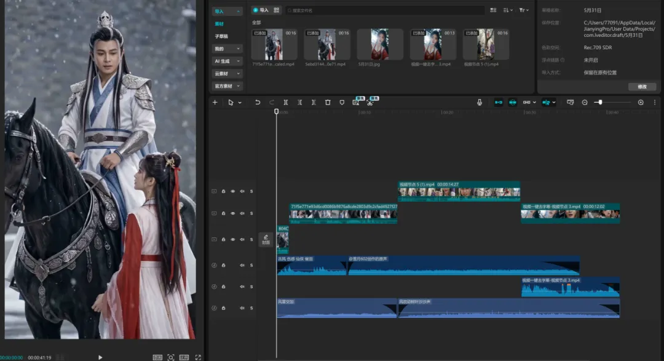Expand the 官方素材 section
664x361 pixels.
(x=227, y=86)
